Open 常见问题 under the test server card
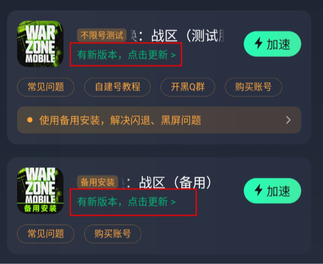The height and width of the screenshot is (264, 323). pos(45,87)
